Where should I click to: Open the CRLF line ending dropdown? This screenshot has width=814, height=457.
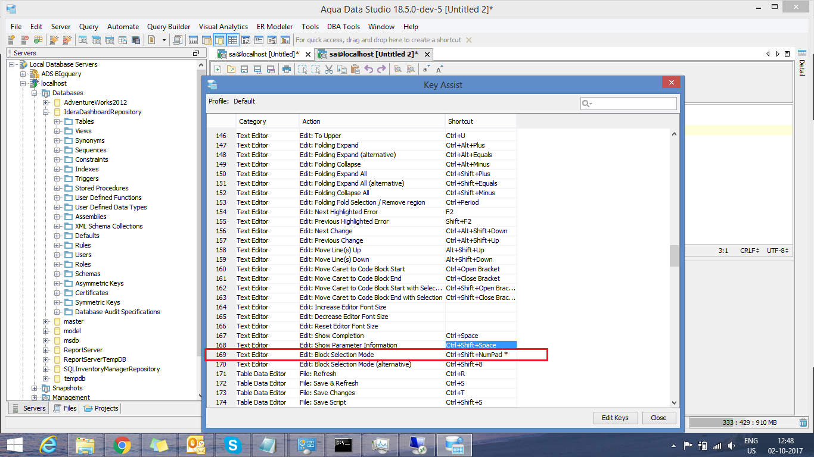[x=749, y=251]
